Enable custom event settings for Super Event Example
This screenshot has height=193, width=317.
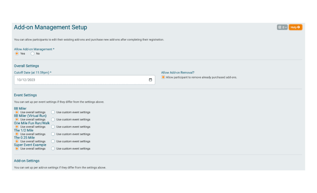53,148
